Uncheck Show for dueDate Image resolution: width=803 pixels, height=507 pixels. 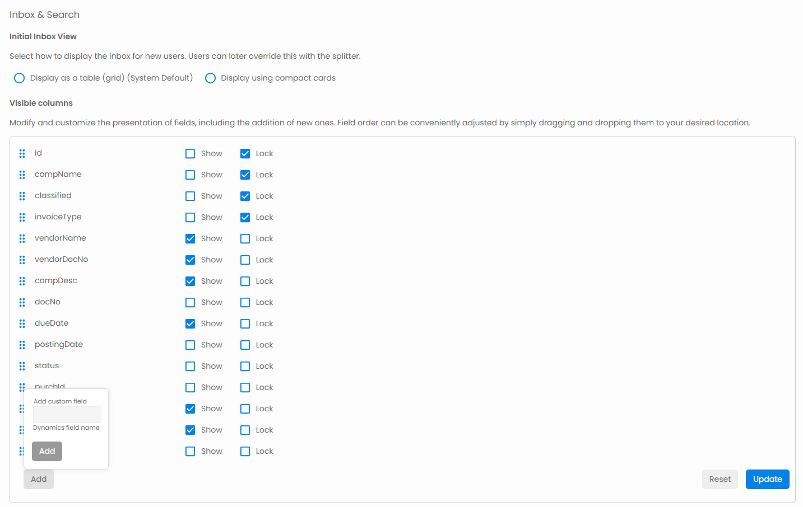click(x=191, y=323)
